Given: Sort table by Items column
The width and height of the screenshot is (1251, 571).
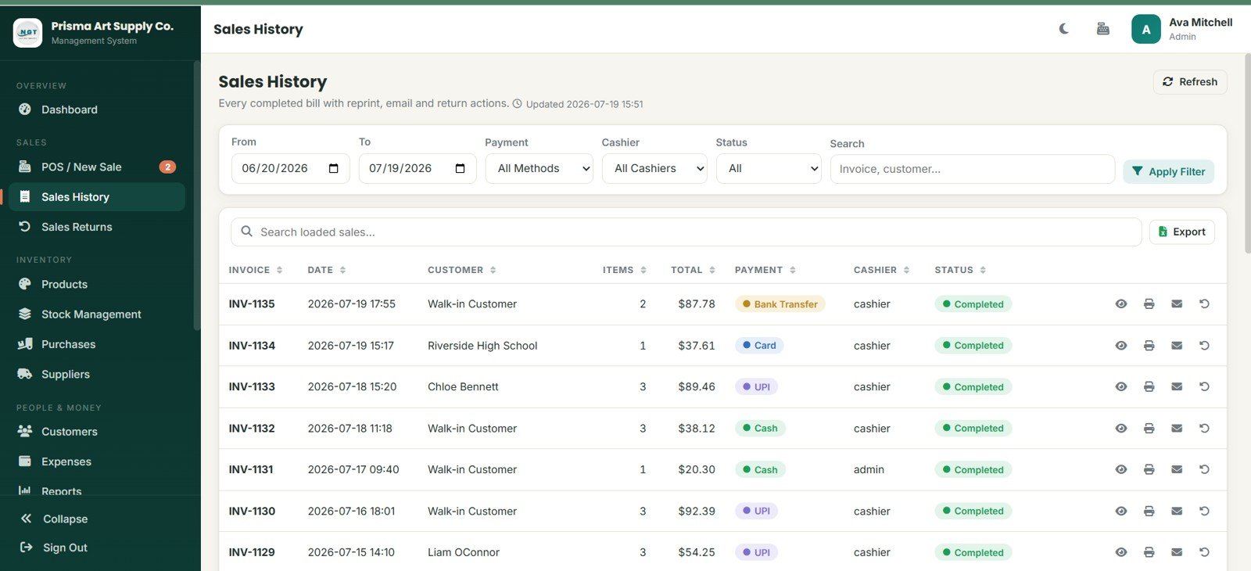Looking at the screenshot, I should (x=624, y=271).
